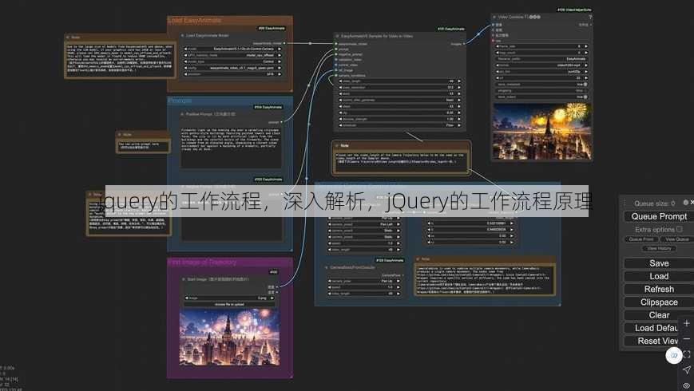Increase the steps value in Sampler
Image resolution: width=694 pixels, height=391 pixels.
(459, 106)
